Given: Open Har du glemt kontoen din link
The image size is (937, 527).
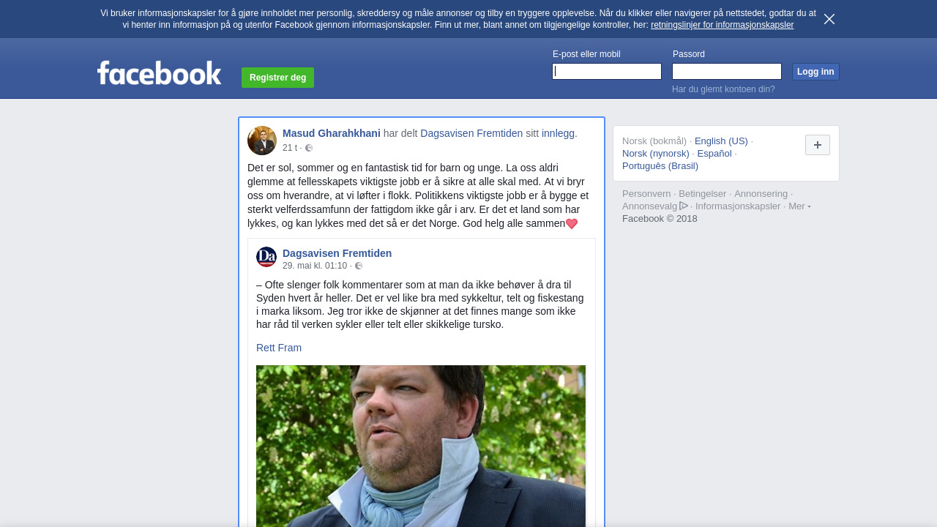Looking at the screenshot, I should [x=723, y=89].
